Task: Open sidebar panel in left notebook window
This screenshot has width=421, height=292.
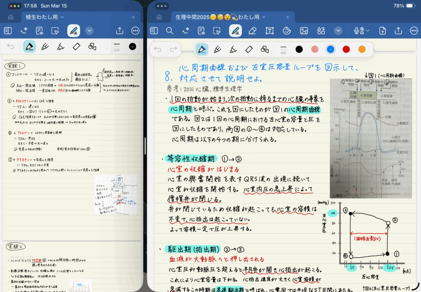Action: click(x=8, y=30)
